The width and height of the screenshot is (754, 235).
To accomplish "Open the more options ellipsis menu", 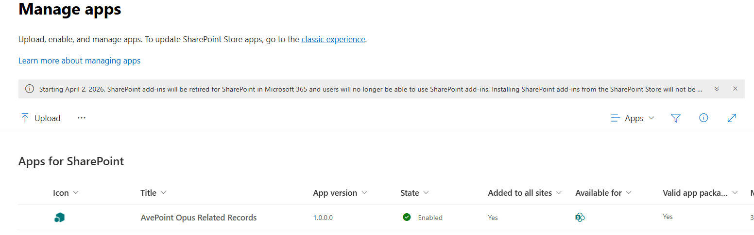I will click(x=82, y=118).
